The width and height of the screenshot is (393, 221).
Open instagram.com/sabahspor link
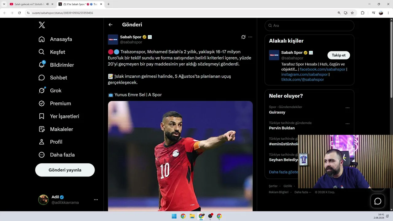click(305, 75)
